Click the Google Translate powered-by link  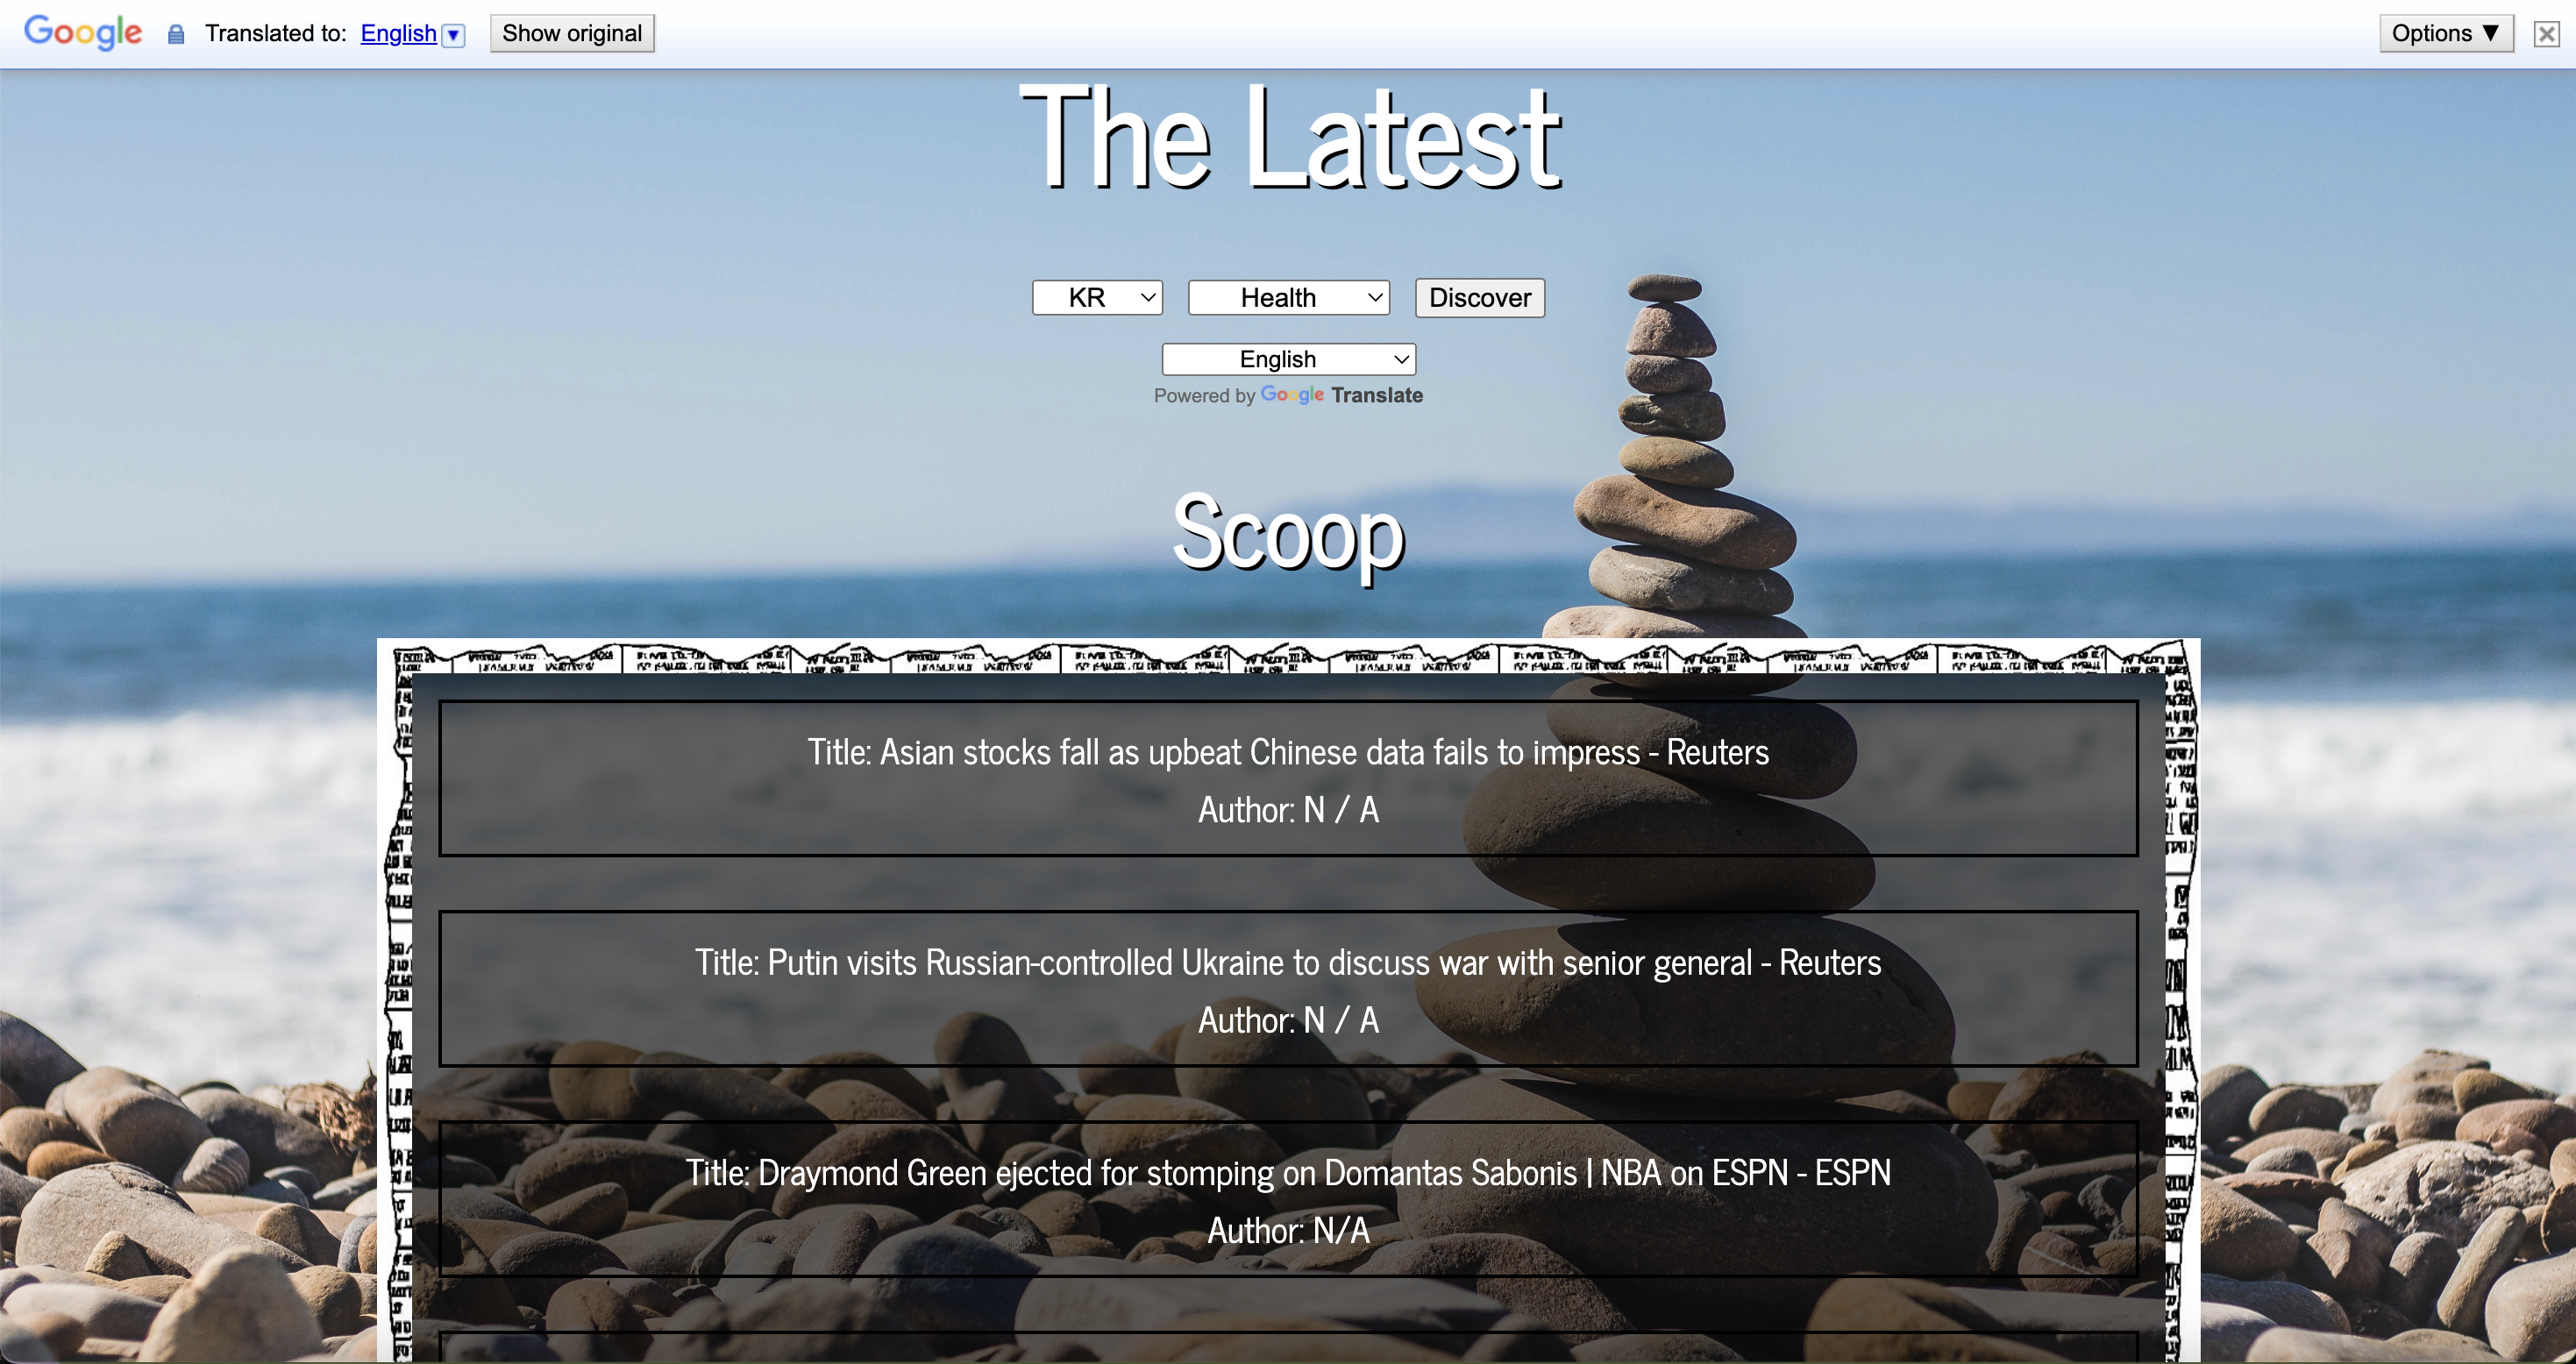coord(1341,395)
